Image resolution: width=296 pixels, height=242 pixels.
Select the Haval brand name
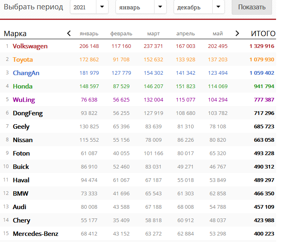click(x=21, y=180)
